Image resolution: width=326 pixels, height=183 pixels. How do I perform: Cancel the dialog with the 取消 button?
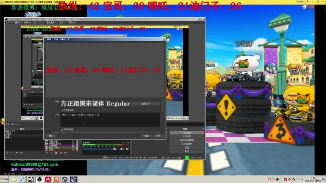[158, 136]
